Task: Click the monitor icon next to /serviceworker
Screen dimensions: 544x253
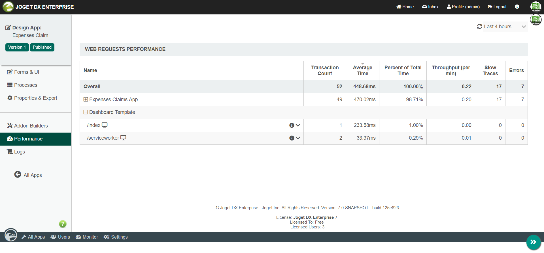Action: (x=123, y=138)
